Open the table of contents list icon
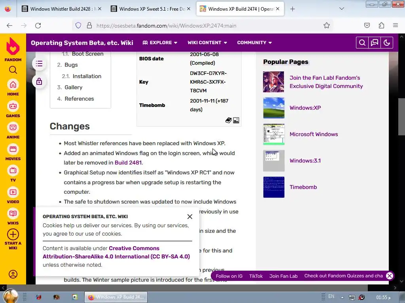Image resolution: width=405 pixels, height=303 pixels. click(39, 64)
